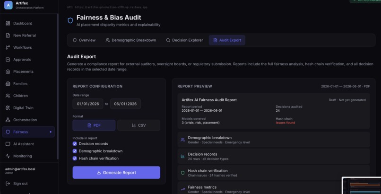381x194 pixels.
Task: Click the New Referral sidebar icon
Action: tap(8, 35)
